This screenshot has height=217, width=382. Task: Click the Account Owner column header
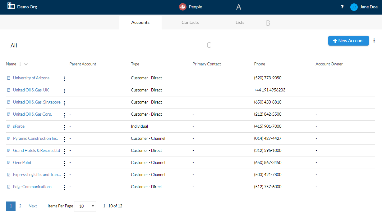329,64
